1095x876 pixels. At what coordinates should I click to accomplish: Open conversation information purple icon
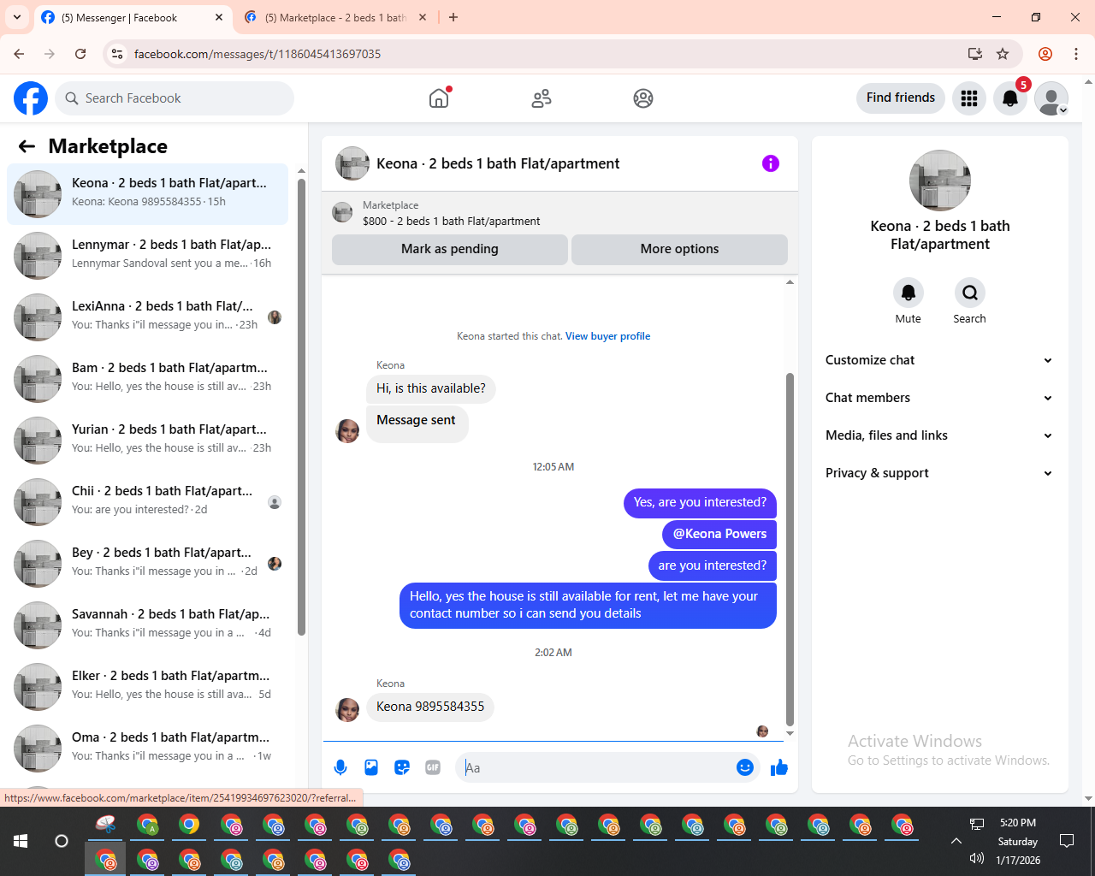point(771,163)
